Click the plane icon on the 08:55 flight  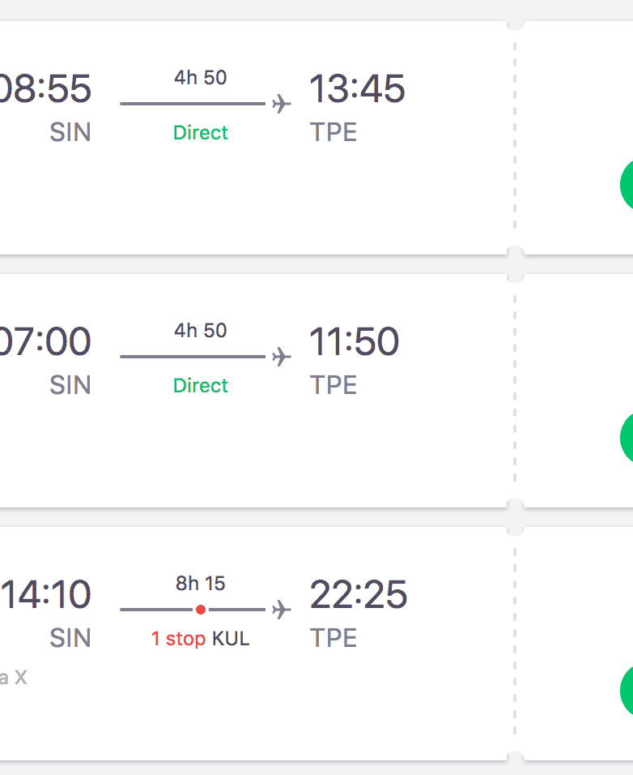click(281, 104)
